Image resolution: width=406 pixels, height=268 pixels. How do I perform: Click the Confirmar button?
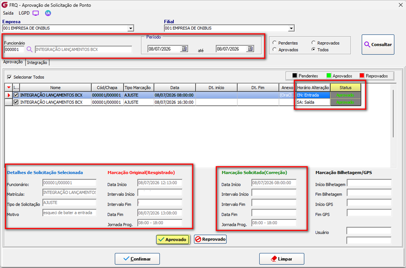(x=137, y=259)
